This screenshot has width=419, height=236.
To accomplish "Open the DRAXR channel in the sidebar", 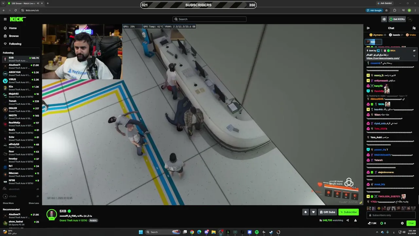I will [x=21, y=109].
